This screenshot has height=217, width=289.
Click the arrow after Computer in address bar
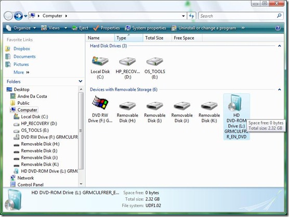66,16
